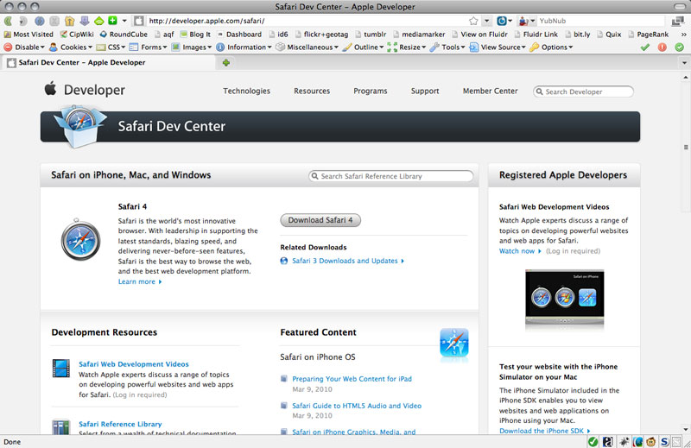Click the Apple logo beside Developer

pyautogui.click(x=50, y=90)
